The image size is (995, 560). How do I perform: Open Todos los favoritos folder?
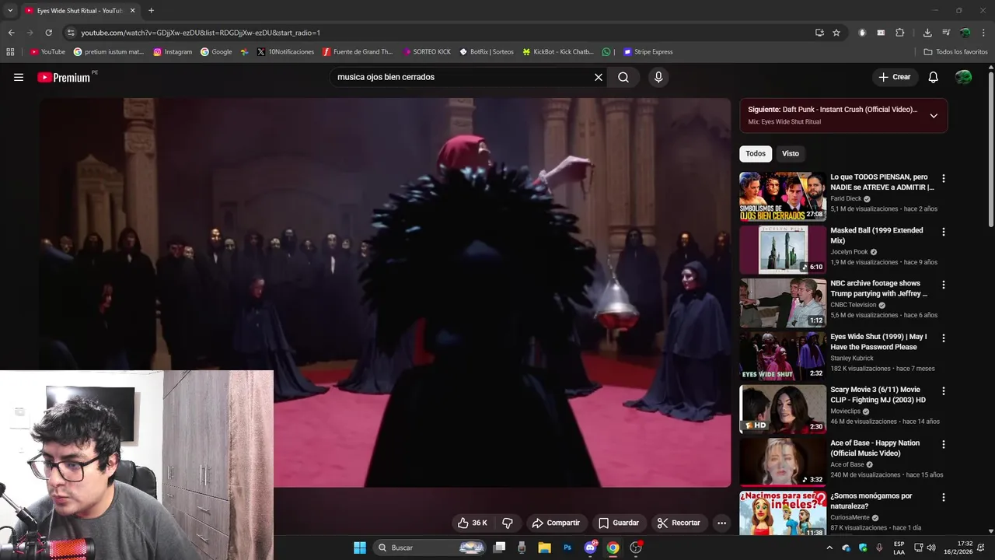point(955,52)
